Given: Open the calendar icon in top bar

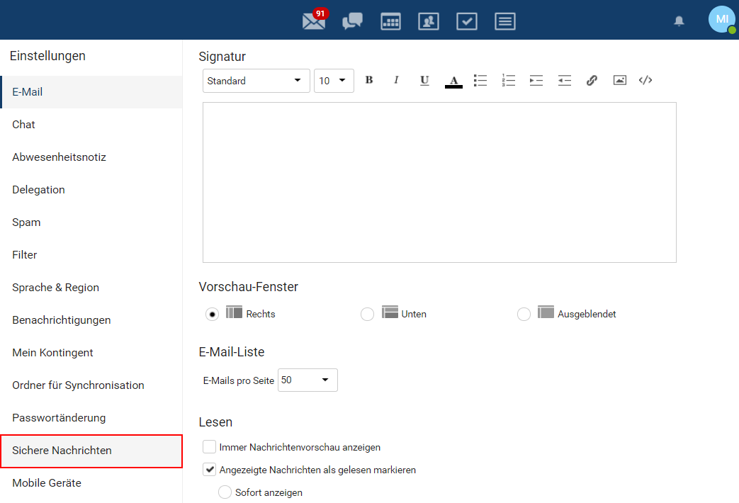Looking at the screenshot, I should point(390,21).
